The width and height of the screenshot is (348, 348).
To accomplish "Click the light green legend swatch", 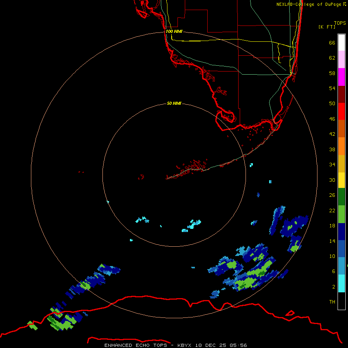I will (x=341, y=214).
